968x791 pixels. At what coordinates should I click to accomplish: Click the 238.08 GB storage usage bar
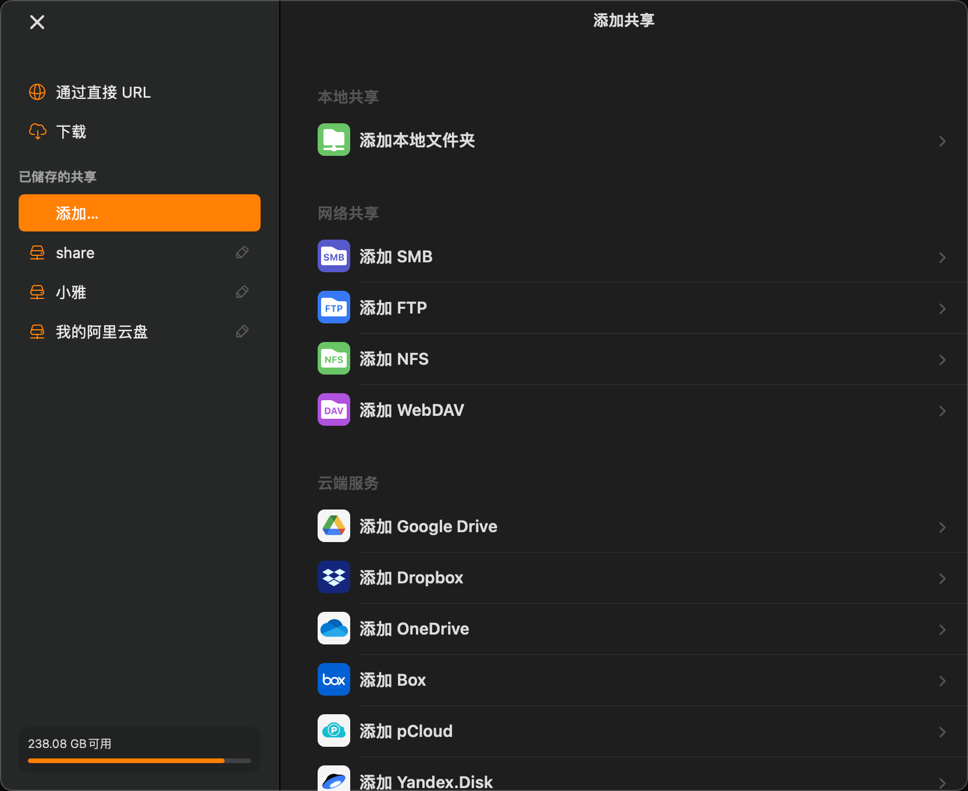(x=140, y=761)
